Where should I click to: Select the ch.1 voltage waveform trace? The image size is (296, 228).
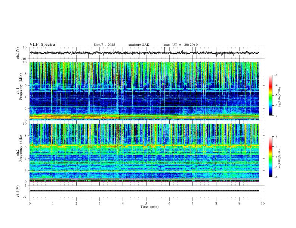click(x=144, y=53)
